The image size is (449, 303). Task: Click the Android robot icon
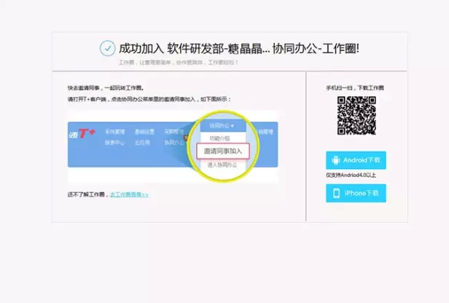[x=335, y=160]
